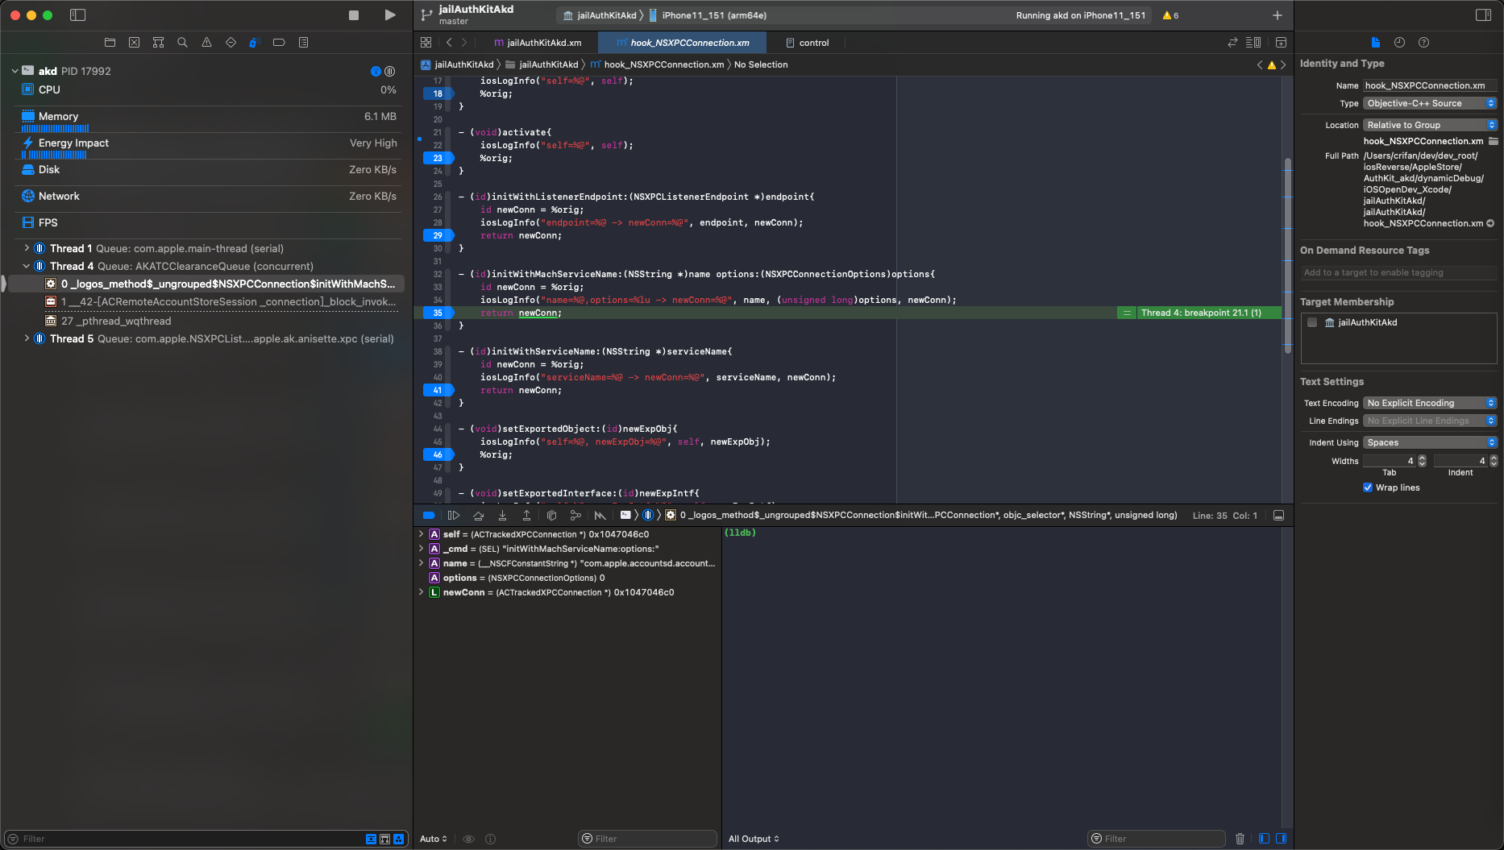Increment the Tab width stepper
Viewport: 1504px width, 850px height.
(x=1422, y=458)
